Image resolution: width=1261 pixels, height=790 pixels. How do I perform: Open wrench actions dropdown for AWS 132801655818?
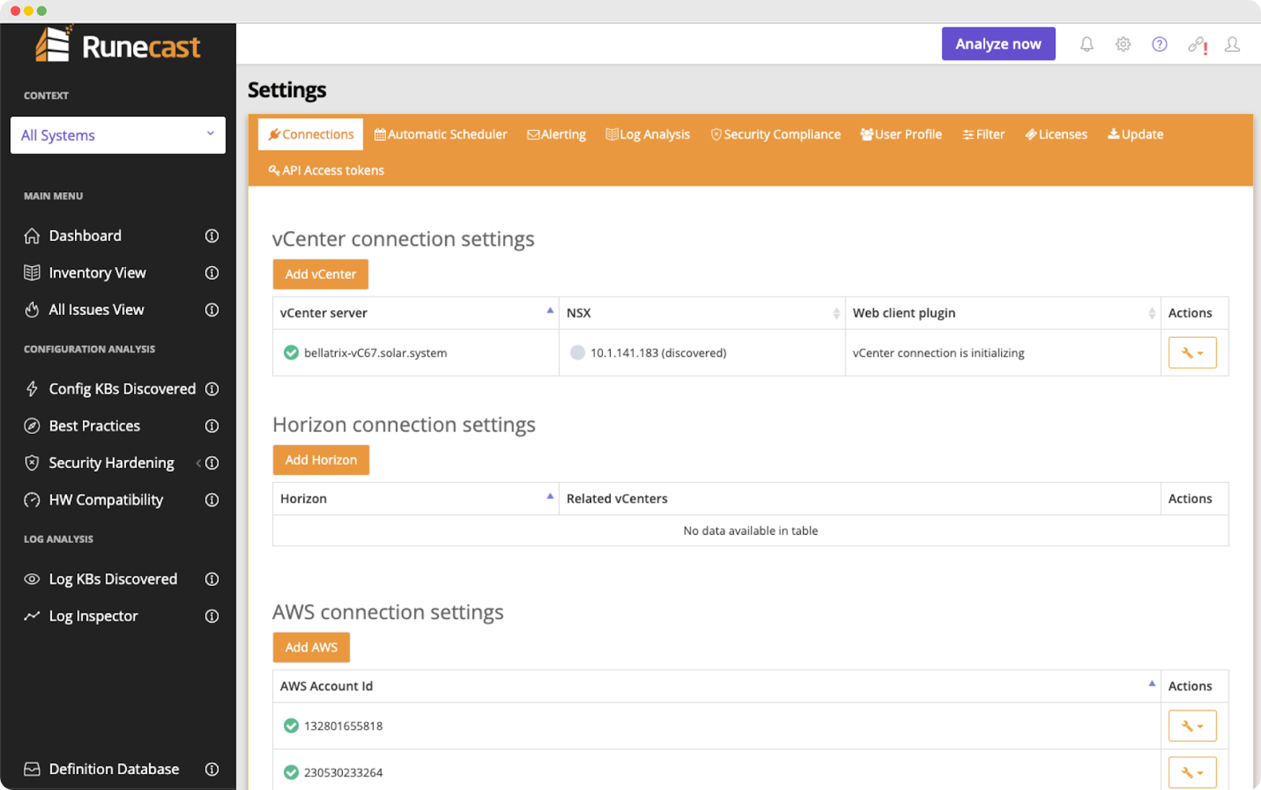tap(1192, 726)
